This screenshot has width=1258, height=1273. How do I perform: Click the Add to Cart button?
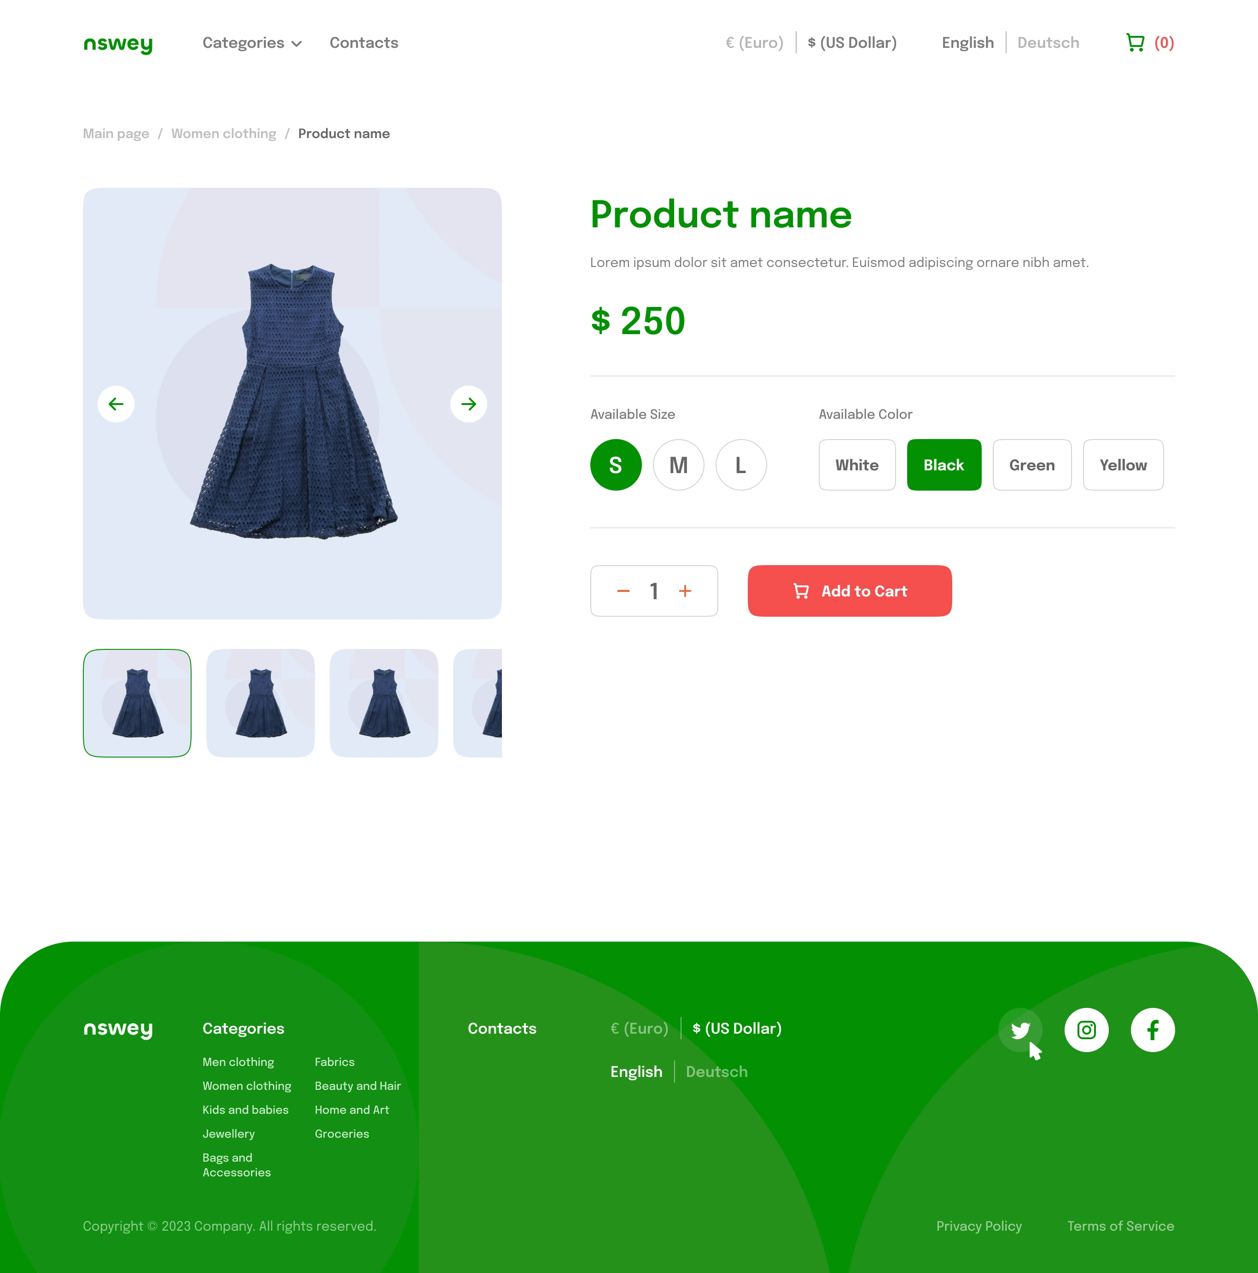pyautogui.click(x=849, y=590)
